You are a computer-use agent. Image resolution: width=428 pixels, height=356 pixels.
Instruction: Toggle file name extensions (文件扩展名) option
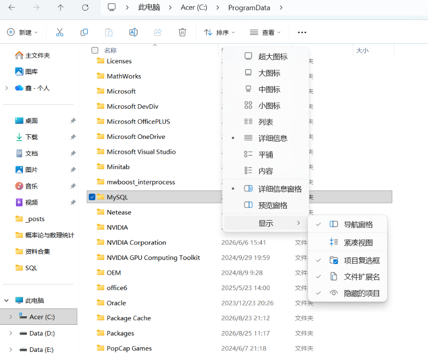point(348,277)
